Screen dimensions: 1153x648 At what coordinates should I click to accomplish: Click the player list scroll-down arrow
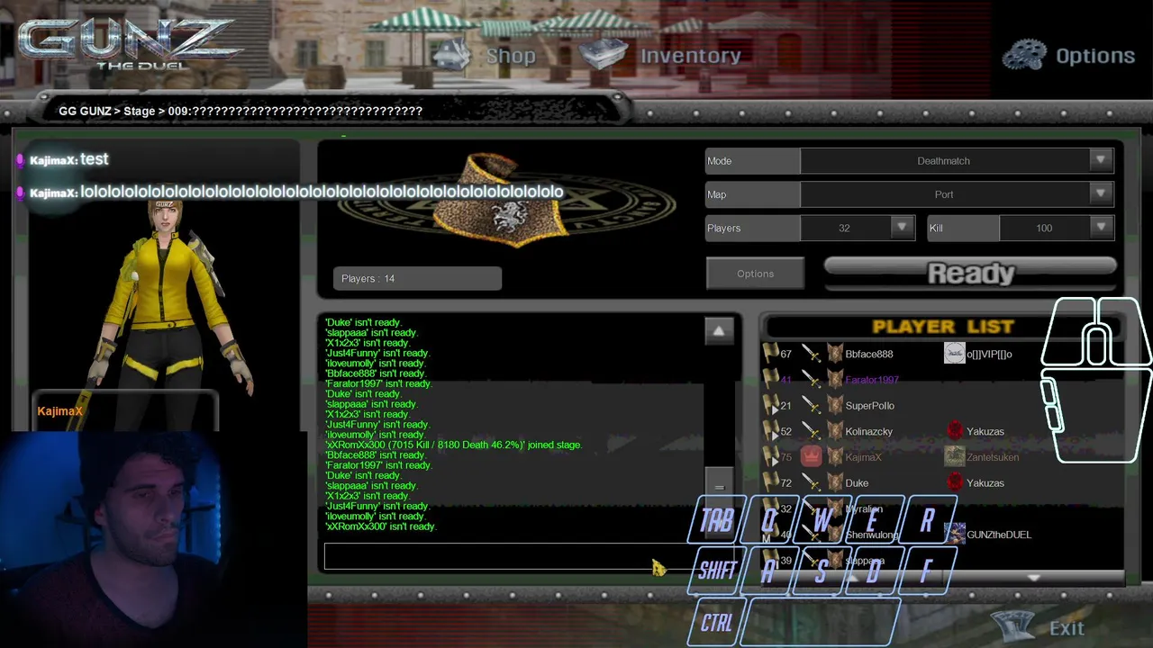[x=1034, y=577]
